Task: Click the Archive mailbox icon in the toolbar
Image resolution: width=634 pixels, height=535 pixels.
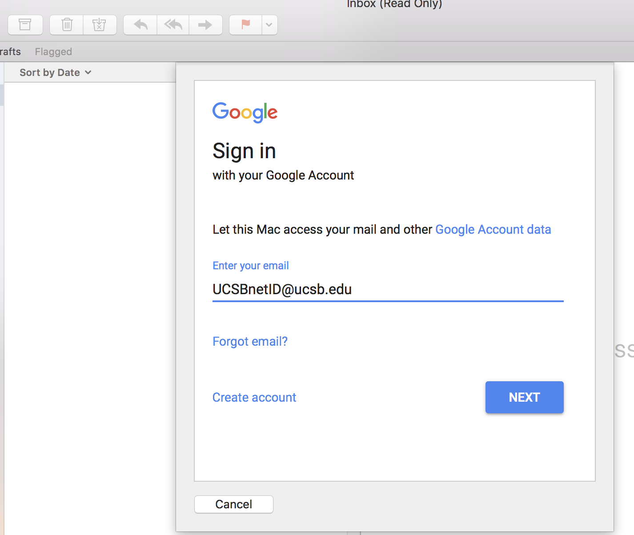Action: [x=25, y=24]
